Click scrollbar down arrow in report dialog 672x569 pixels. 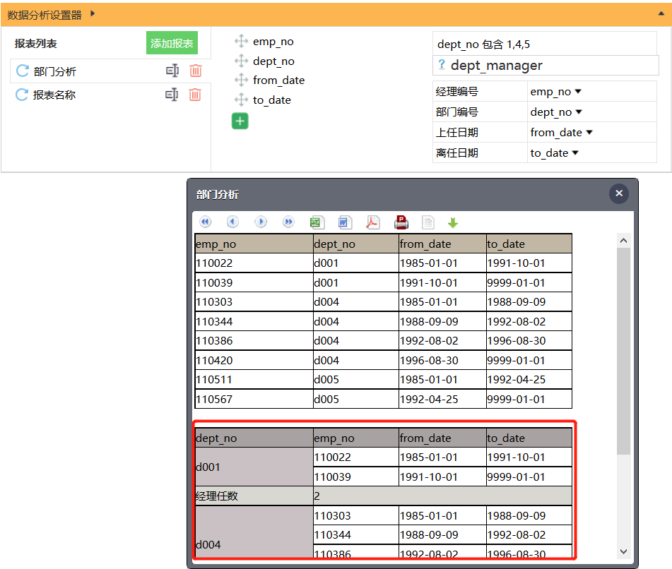[623, 551]
